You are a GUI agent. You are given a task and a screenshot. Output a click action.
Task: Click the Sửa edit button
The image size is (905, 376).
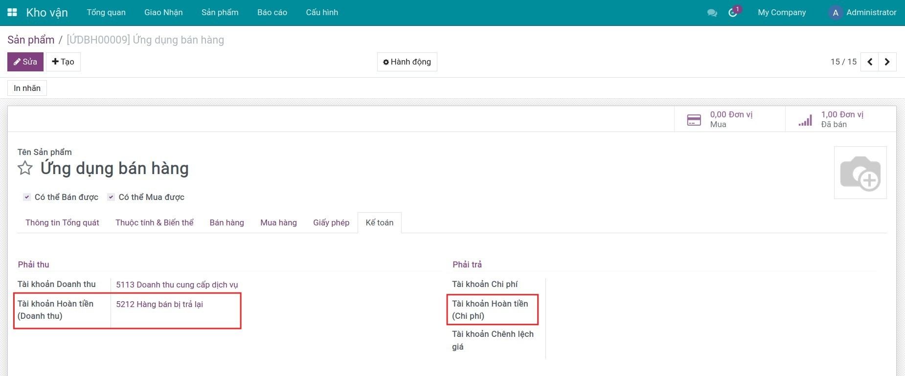[25, 62]
